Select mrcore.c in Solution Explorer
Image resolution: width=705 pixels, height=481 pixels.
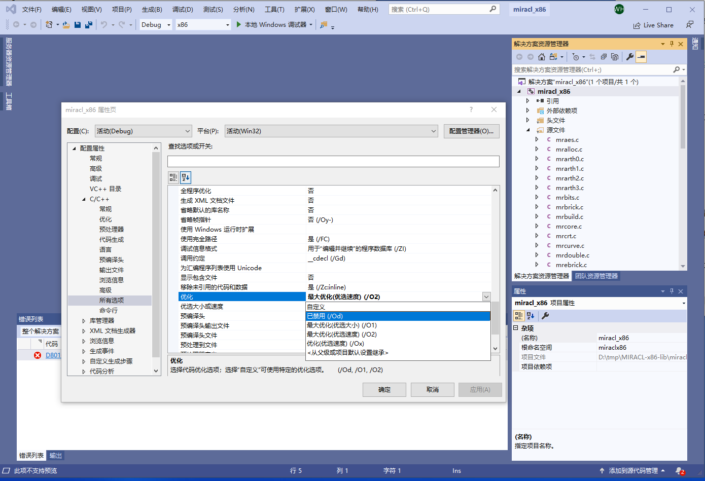[x=569, y=227]
